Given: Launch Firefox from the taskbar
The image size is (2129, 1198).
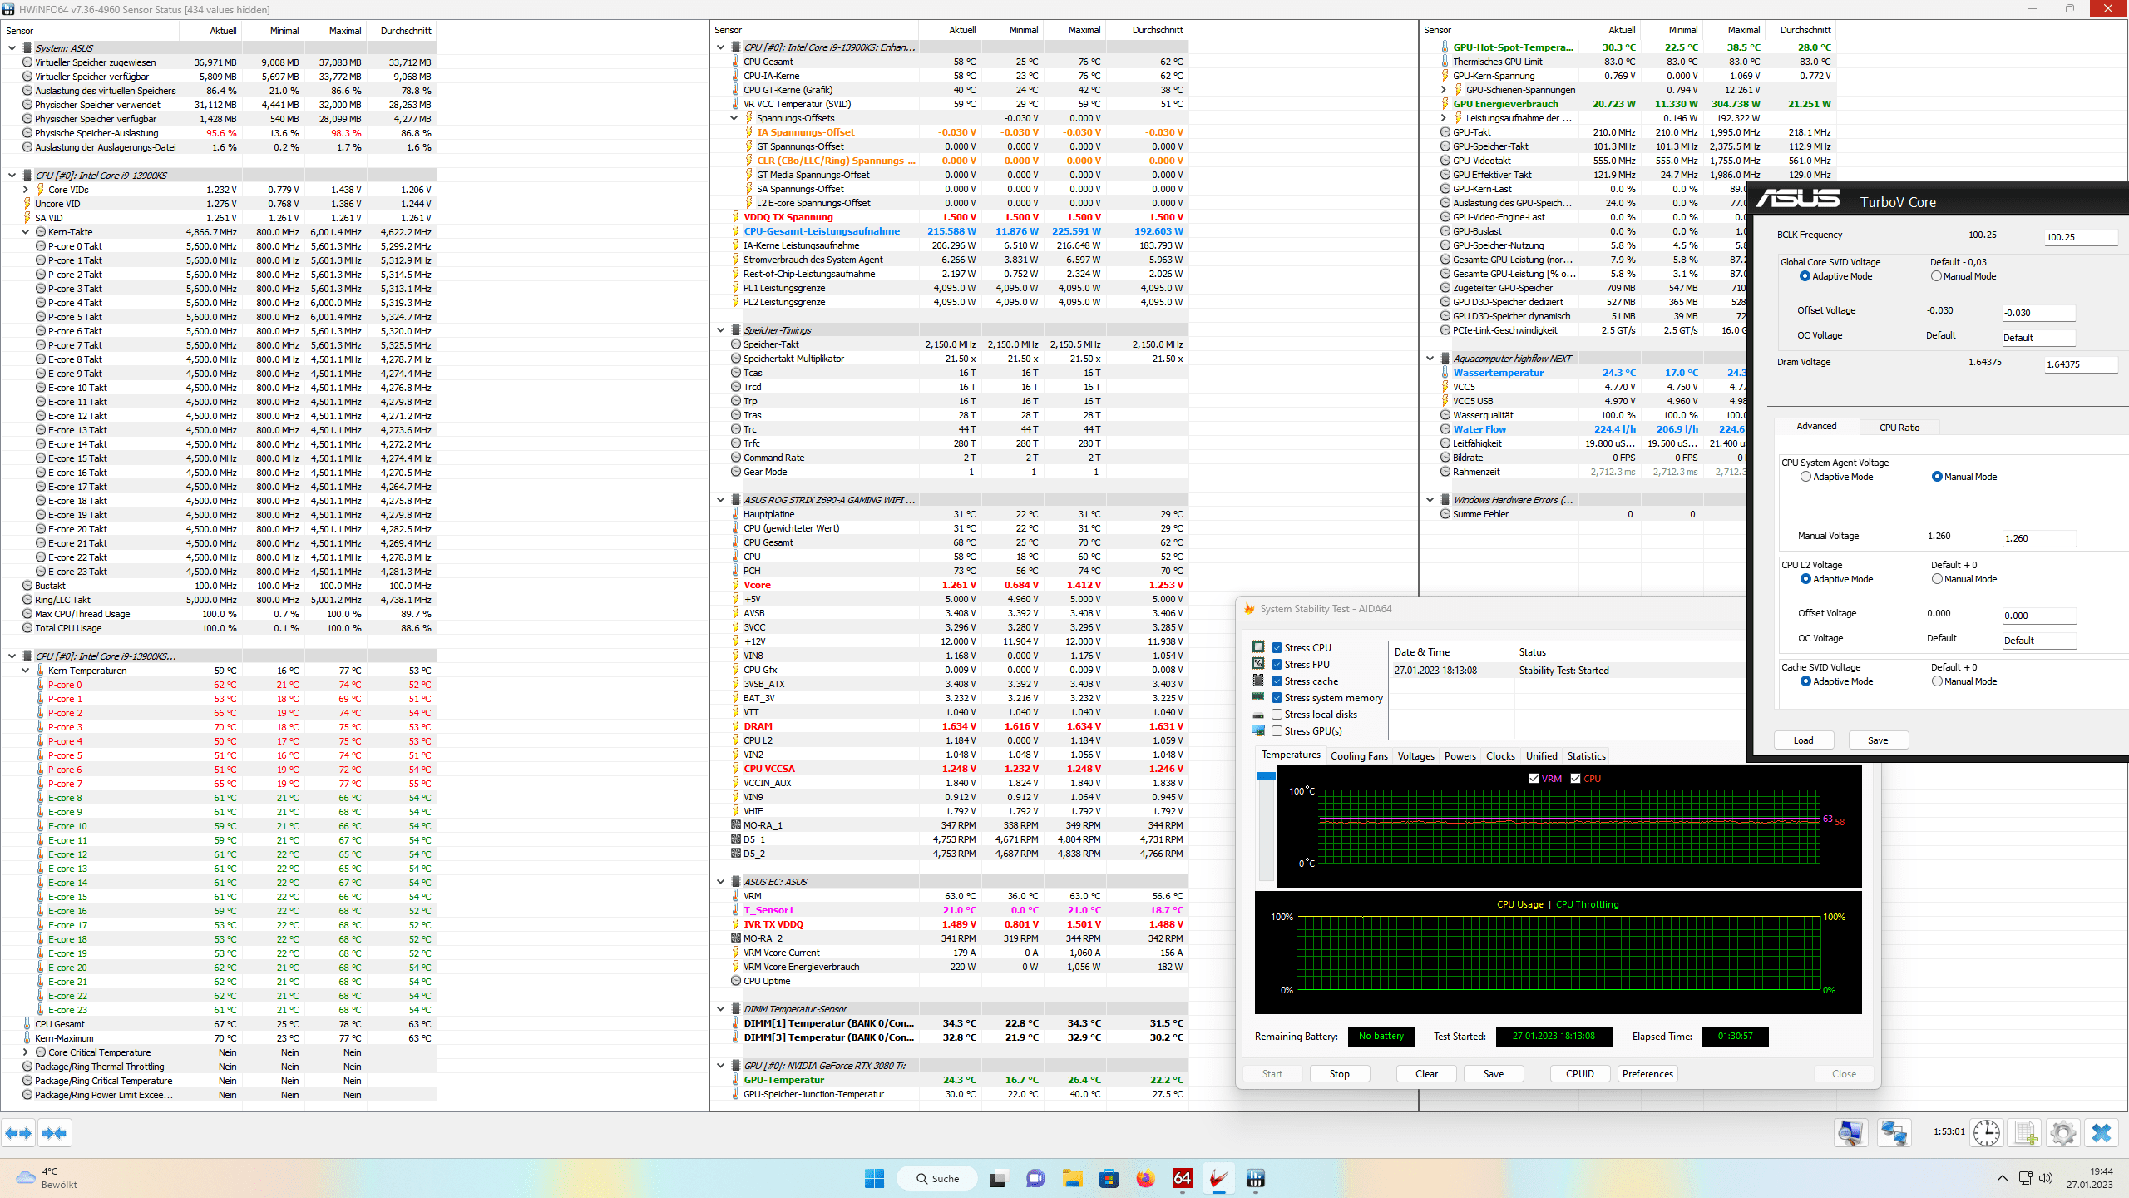Looking at the screenshot, I should (1145, 1178).
